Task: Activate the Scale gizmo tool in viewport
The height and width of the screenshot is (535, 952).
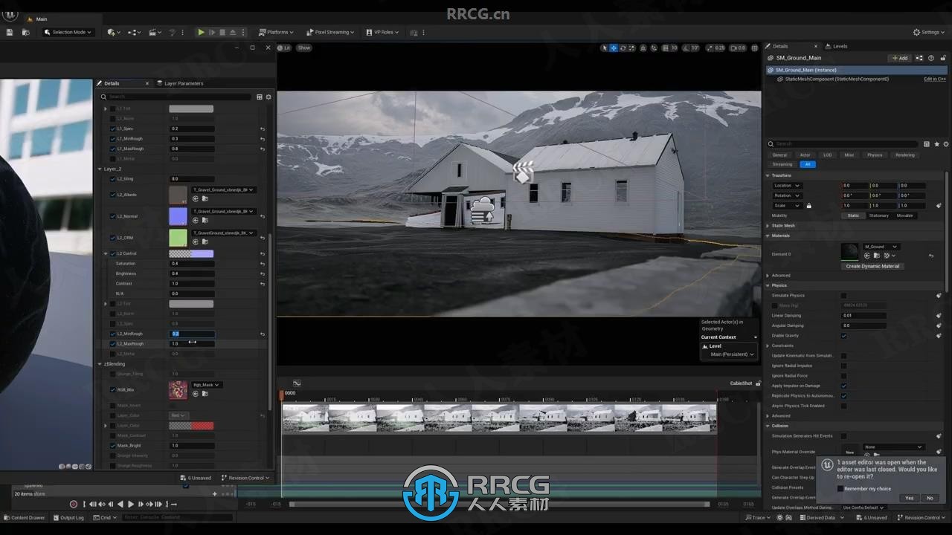Action: (x=631, y=48)
